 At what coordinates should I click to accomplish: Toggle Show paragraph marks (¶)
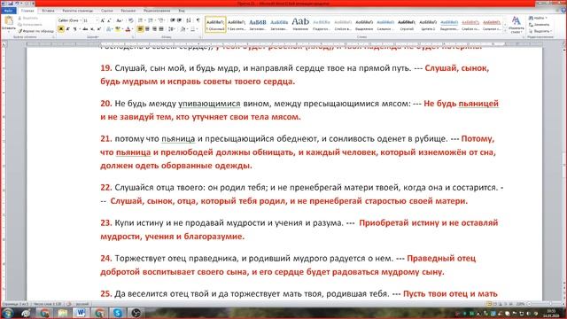tap(198, 20)
